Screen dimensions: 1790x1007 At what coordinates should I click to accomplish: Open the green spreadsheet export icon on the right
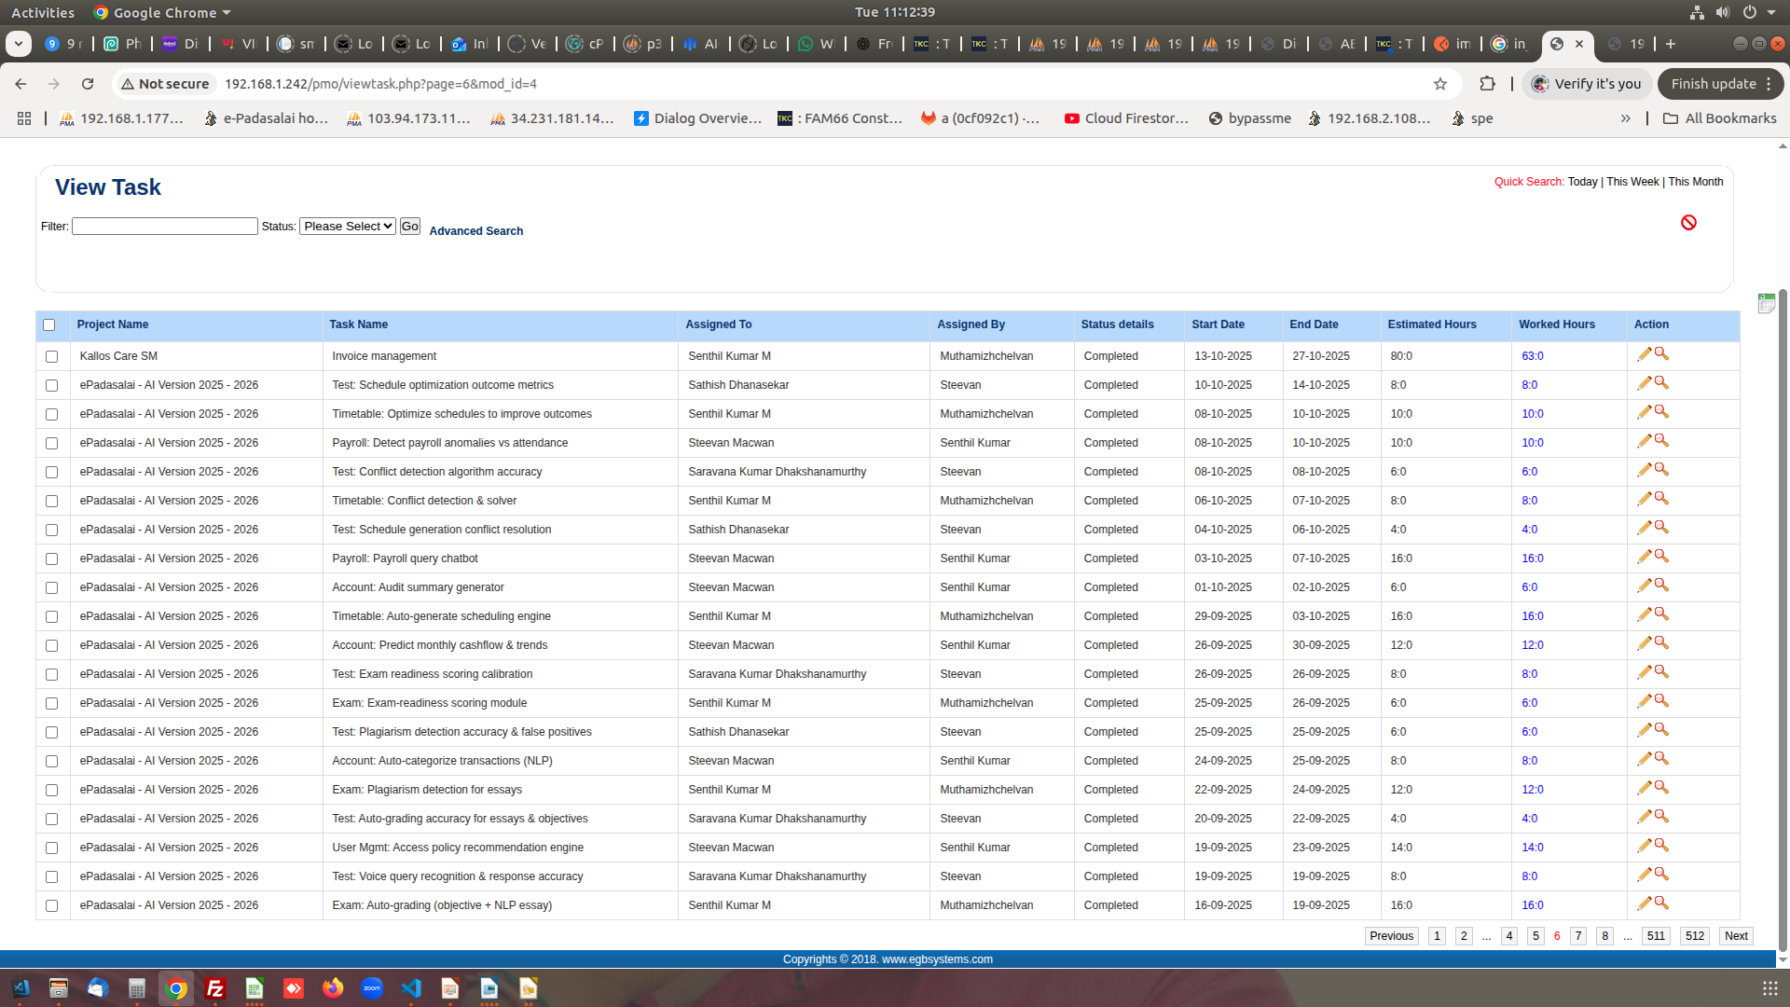tap(1766, 303)
